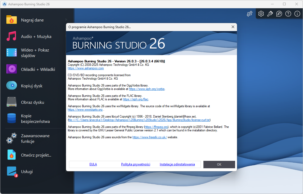Select Okładki + Wkładki menu entry
The image size is (303, 194).
click(38, 69)
